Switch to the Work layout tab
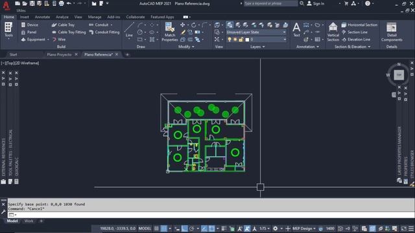Viewport: 415px width, 233px height. pos(29,221)
